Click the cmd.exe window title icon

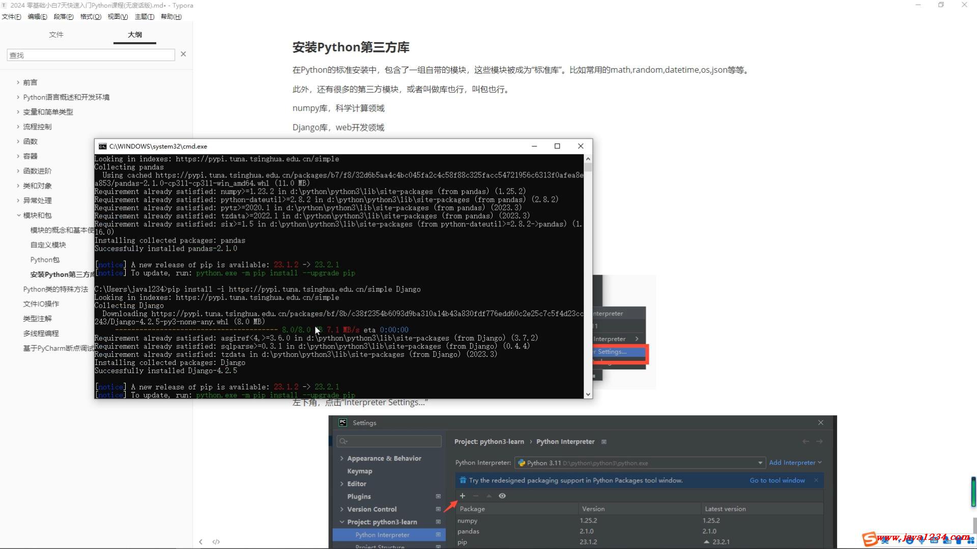(102, 146)
